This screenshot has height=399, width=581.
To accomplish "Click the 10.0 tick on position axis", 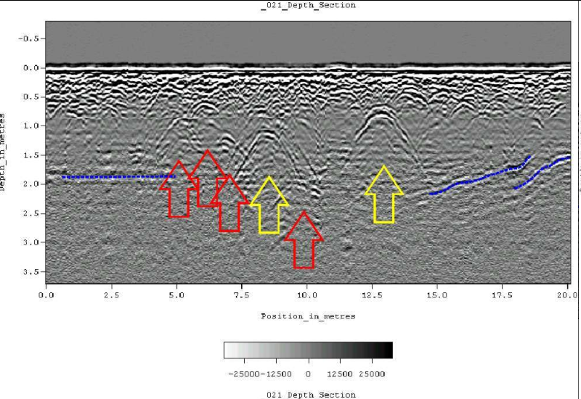I will pyautogui.click(x=306, y=295).
